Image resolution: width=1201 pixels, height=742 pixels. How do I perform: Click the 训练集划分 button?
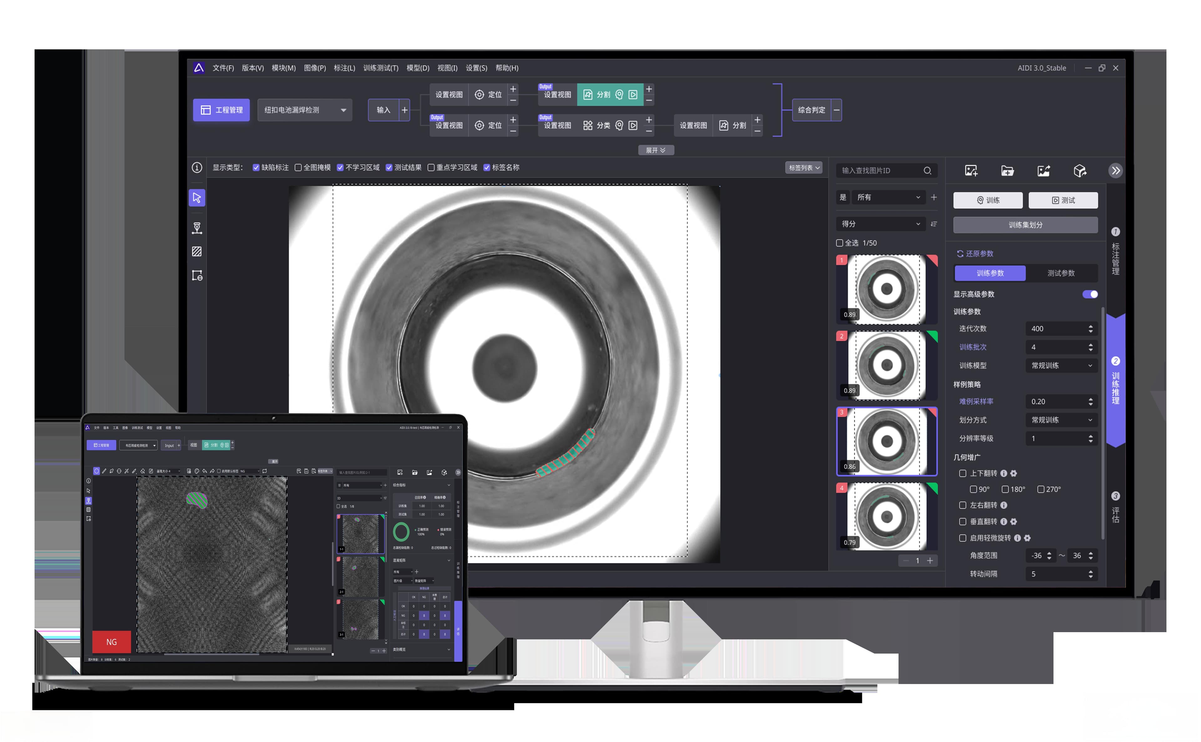tap(1025, 225)
